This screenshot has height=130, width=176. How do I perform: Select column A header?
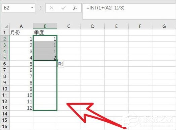pyautogui.click(x=21, y=26)
